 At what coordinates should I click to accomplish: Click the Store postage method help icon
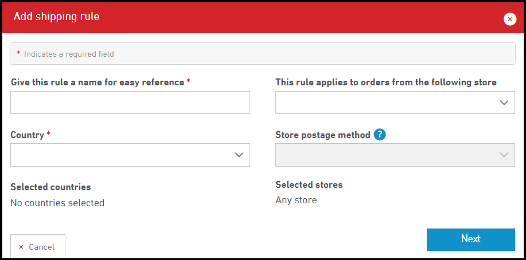(380, 135)
